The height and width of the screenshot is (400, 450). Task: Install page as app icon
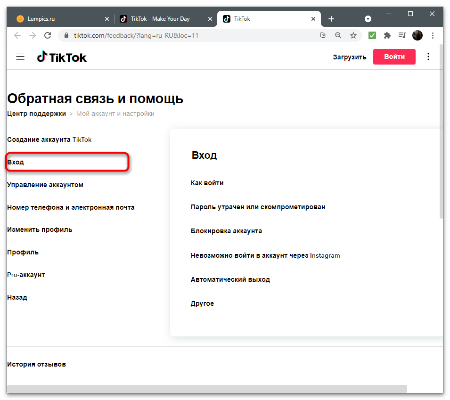tap(323, 35)
